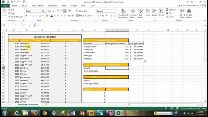Toggle the highlighted Bottom Align button

pyautogui.click(x=65, y=11)
